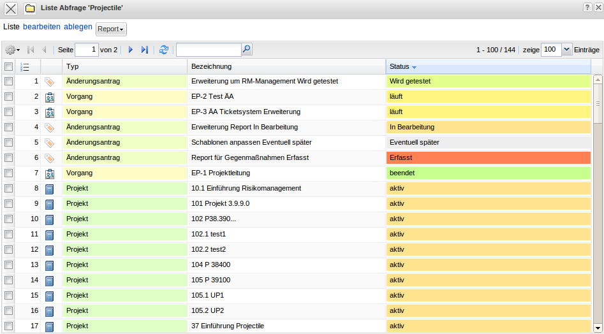The height and width of the screenshot is (334, 604).
Task: Open the Report dropdown
Action: point(111,29)
